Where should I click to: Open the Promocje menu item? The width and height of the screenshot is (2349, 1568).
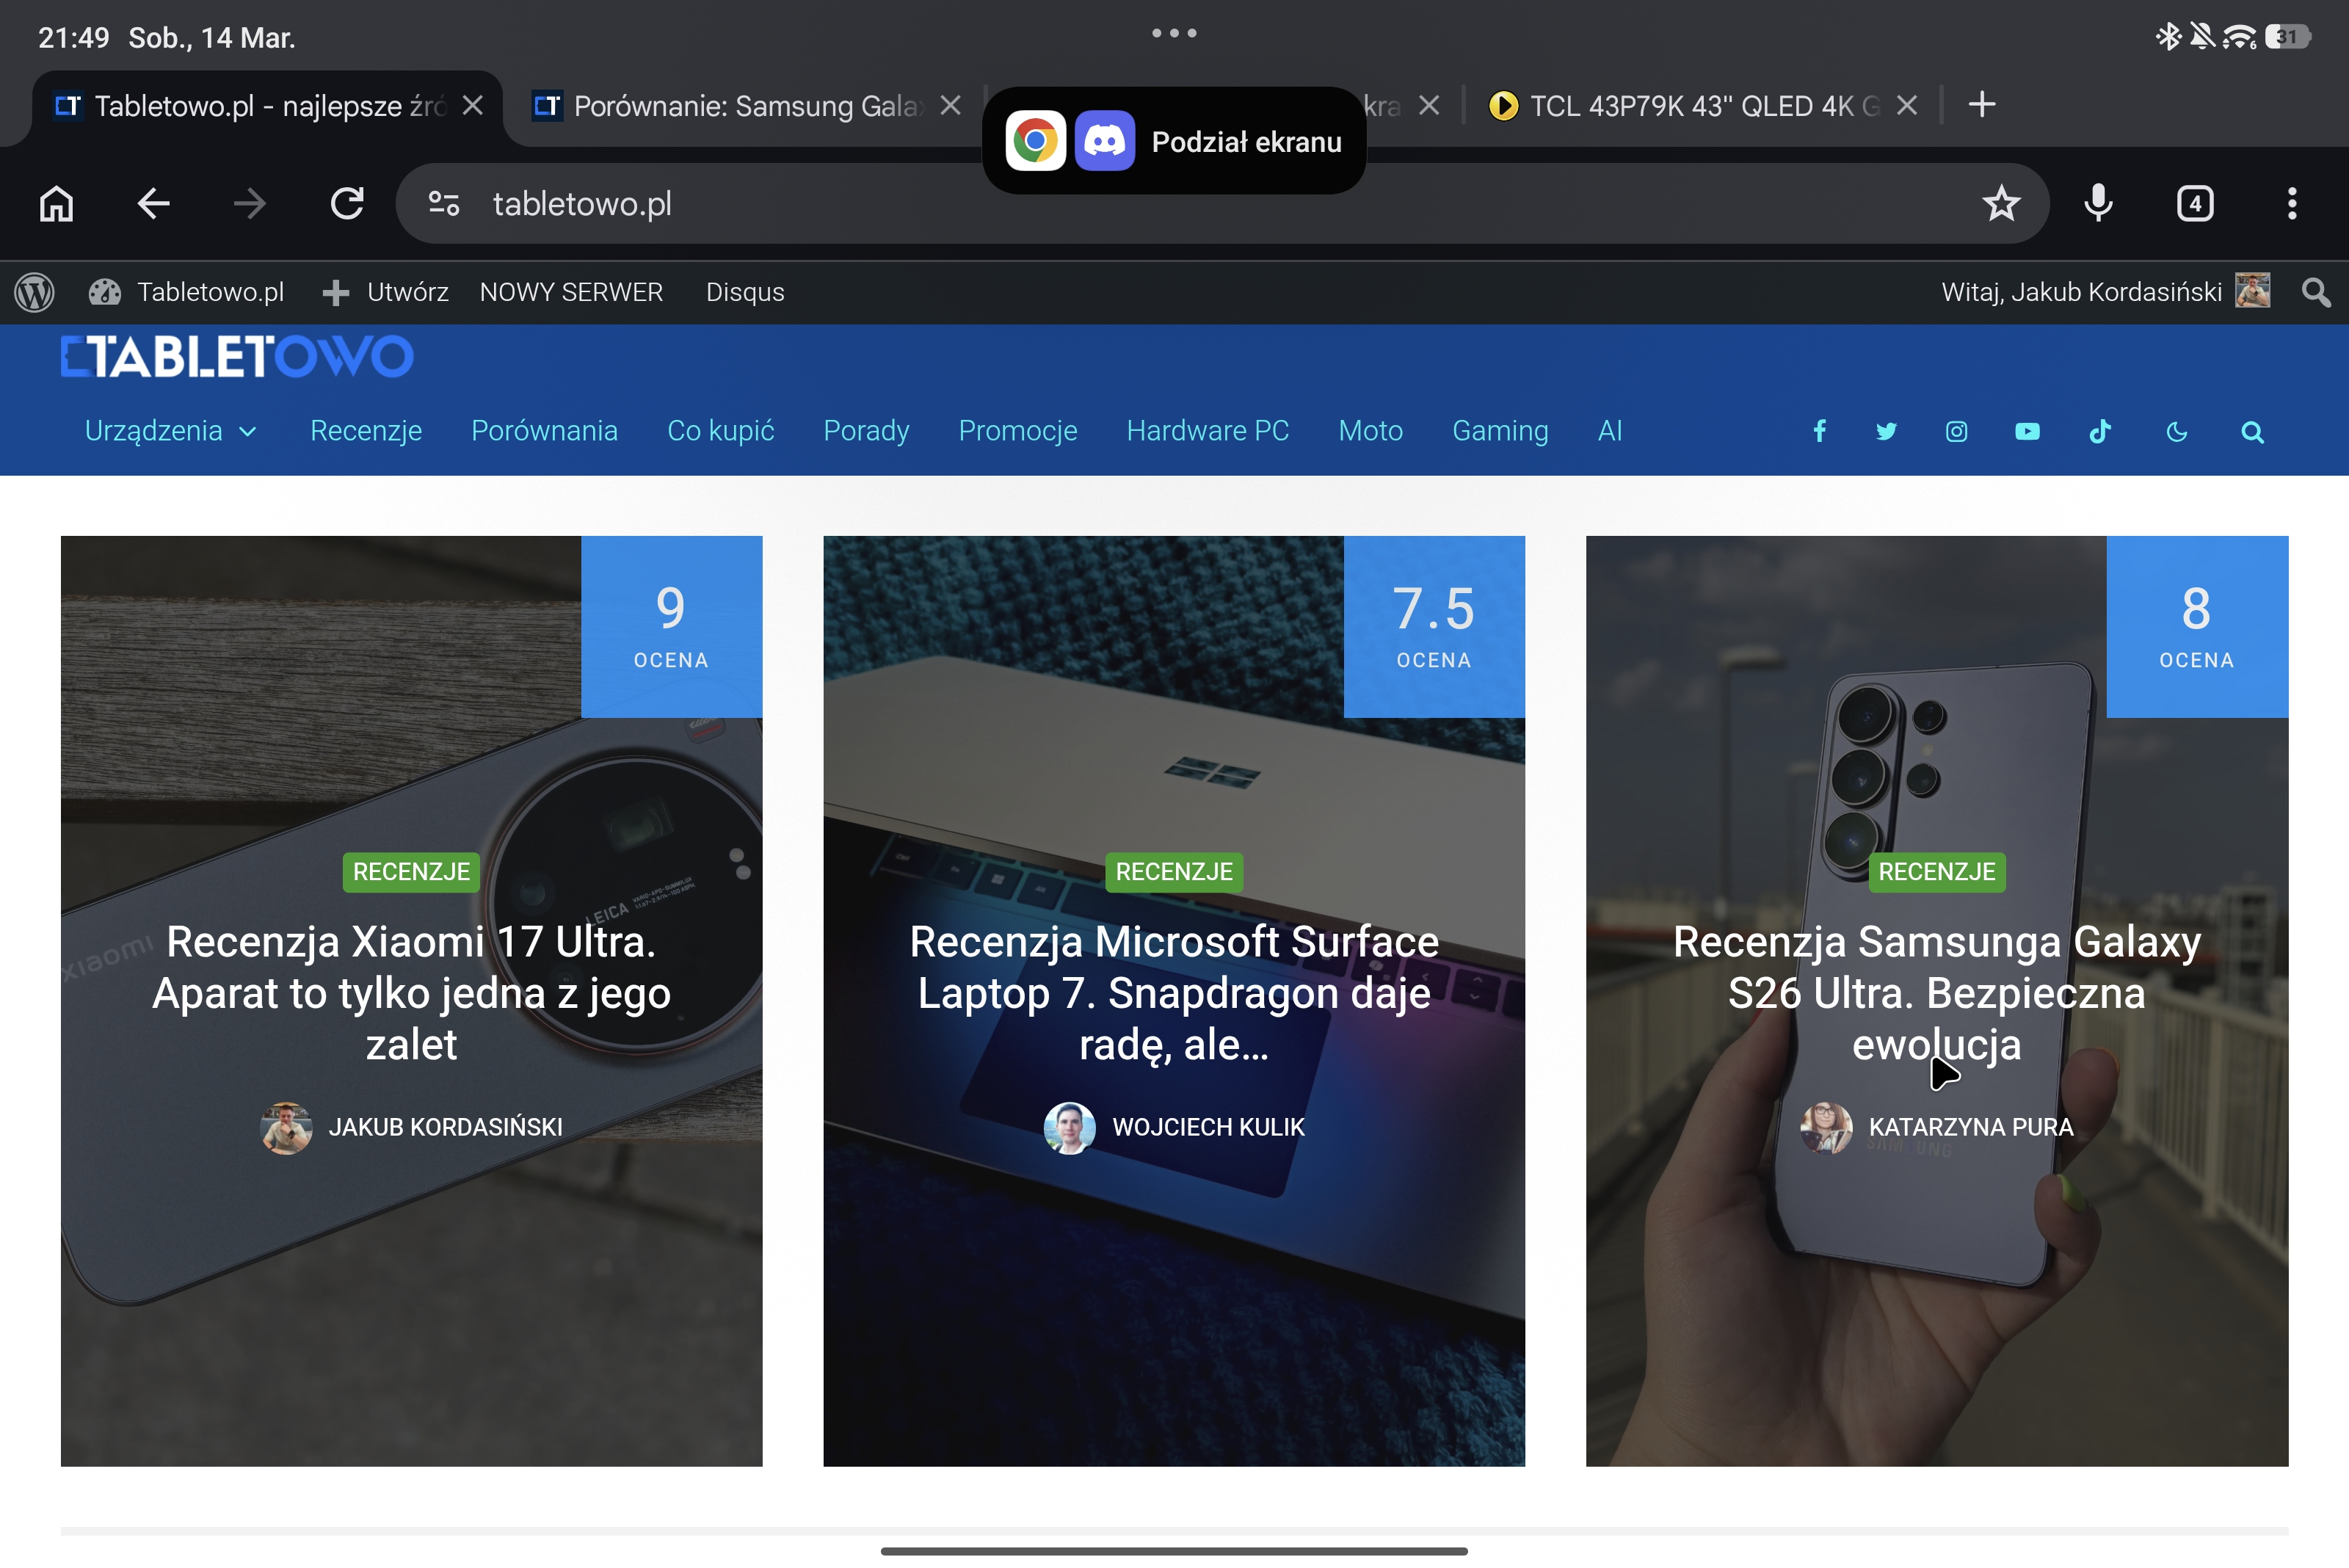(x=1017, y=431)
